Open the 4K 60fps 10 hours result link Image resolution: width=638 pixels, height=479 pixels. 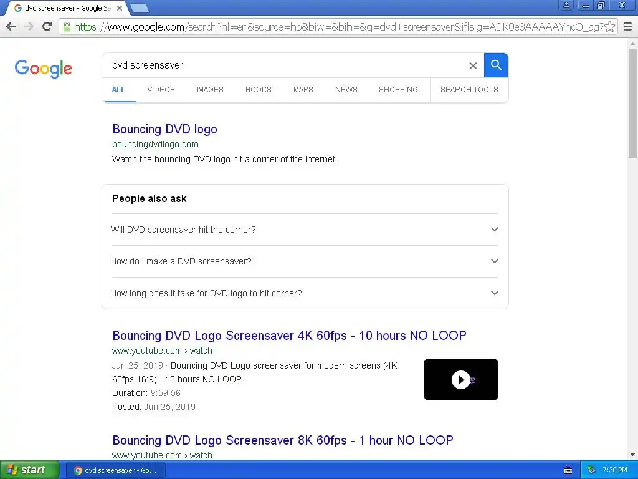289,336
